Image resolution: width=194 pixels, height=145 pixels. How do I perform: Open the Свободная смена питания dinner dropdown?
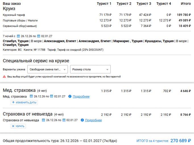point(48,69)
